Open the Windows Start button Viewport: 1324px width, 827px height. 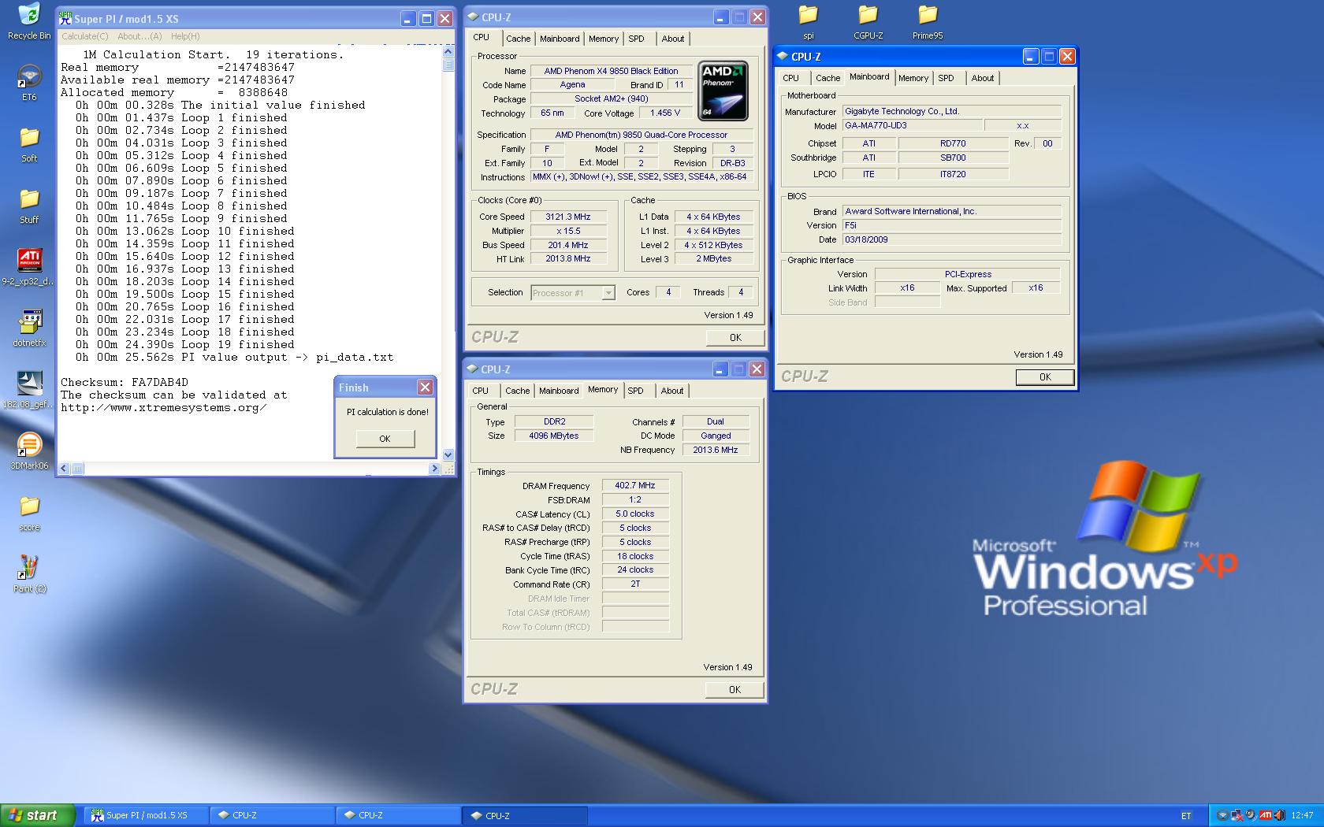38,815
